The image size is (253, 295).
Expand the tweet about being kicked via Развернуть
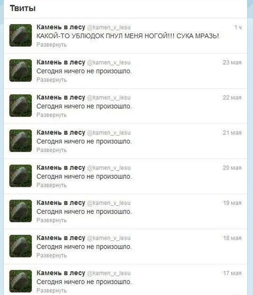(51, 45)
